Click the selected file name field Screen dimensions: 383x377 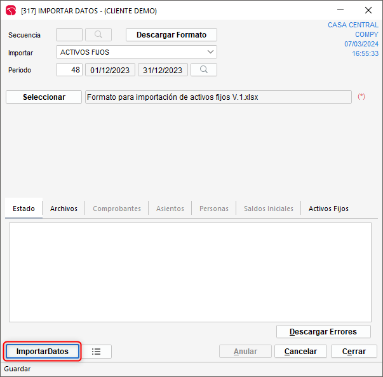(218, 97)
